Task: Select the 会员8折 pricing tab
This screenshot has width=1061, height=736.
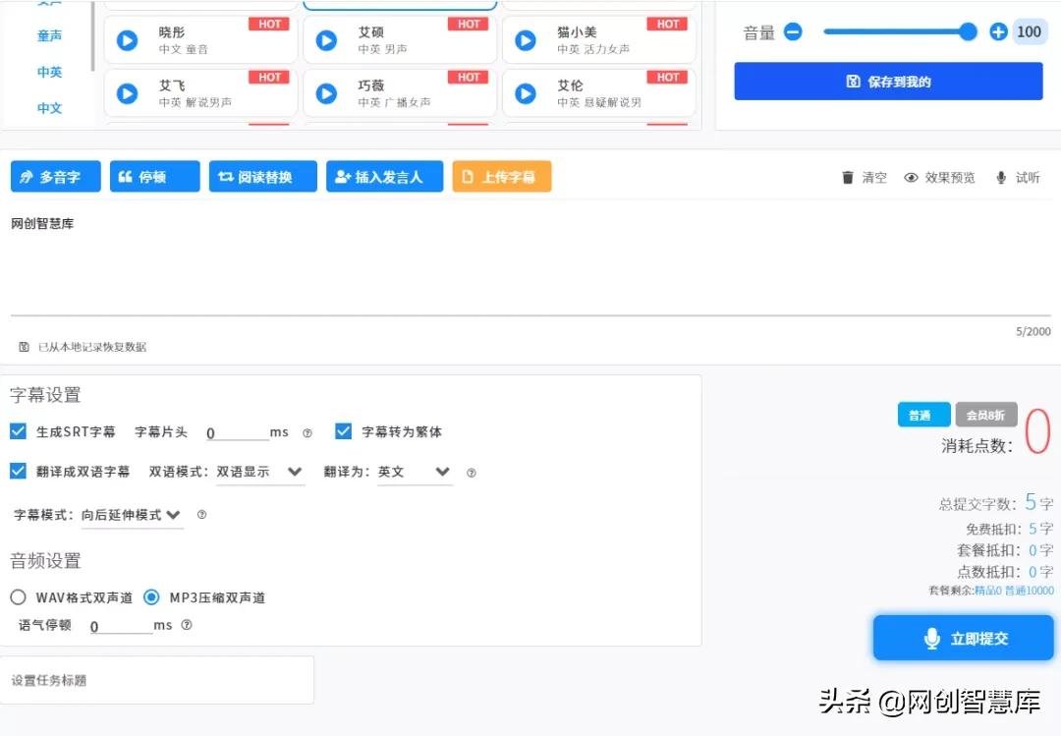Action: (986, 415)
